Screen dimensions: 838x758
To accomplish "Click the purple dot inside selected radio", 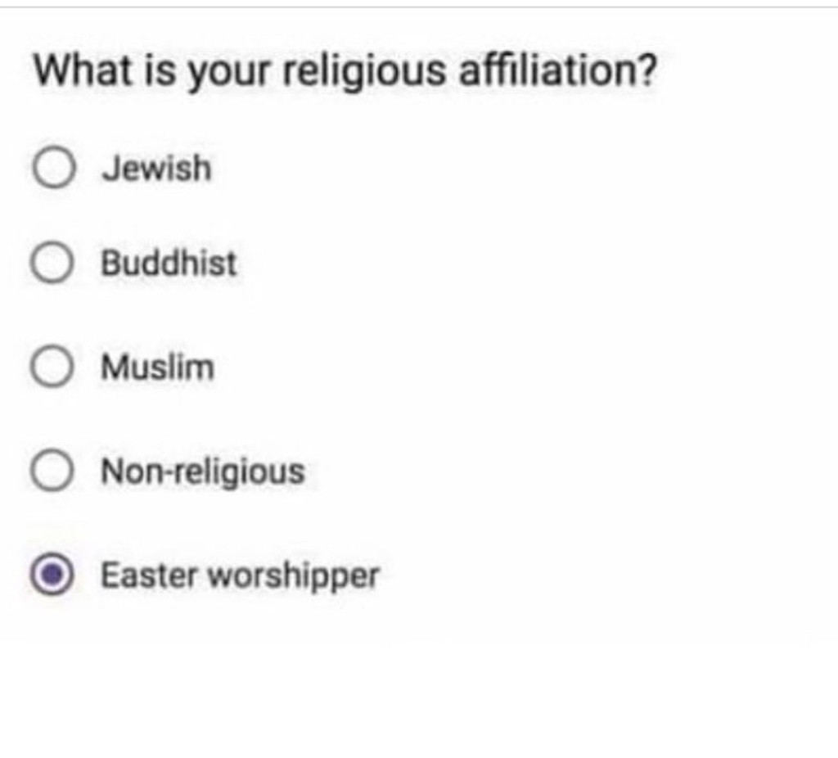I will [x=52, y=575].
